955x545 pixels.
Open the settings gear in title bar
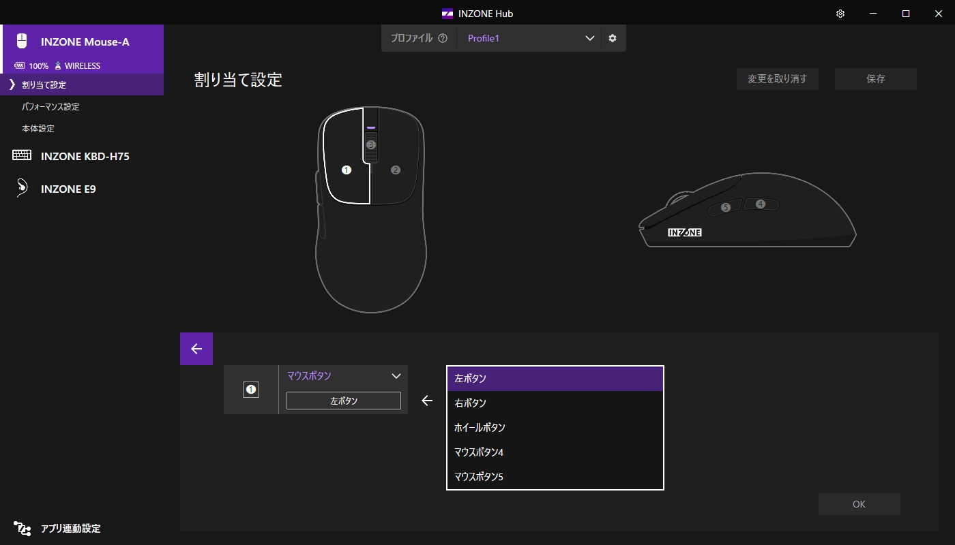click(840, 14)
